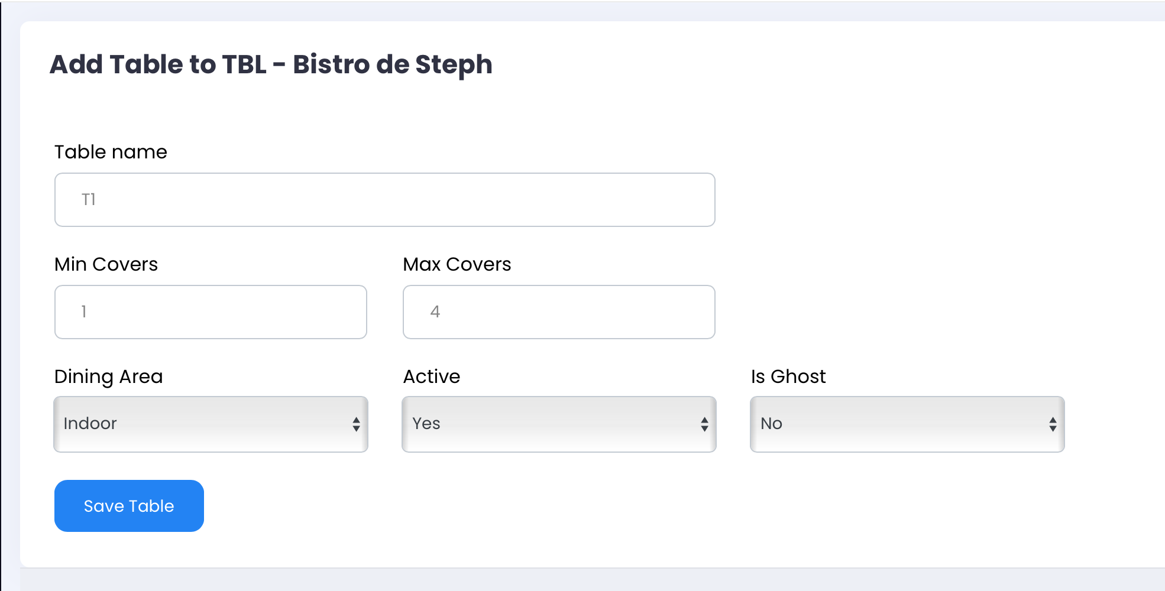Click the Table name input field
Image resolution: width=1165 pixels, height=591 pixels.
384,200
